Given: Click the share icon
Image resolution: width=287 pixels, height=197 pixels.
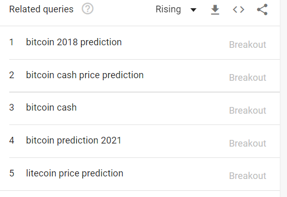Looking at the screenshot, I should tap(262, 9).
